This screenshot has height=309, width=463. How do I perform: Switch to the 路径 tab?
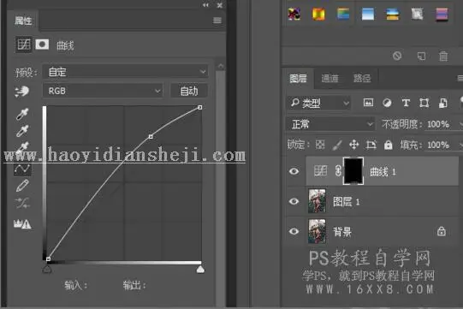coord(362,79)
